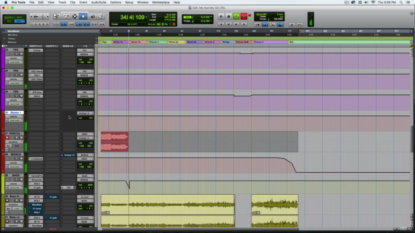415x233 pixels.
Task: Open the Grid mode dropdown
Action: tap(19, 21)
